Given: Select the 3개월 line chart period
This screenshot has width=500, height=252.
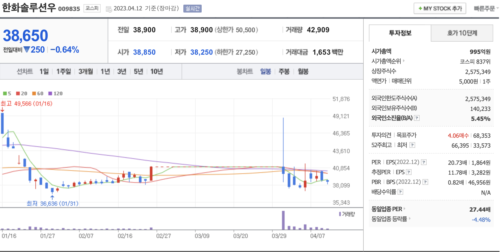Looking at the screenshot, I should (86, 71).
